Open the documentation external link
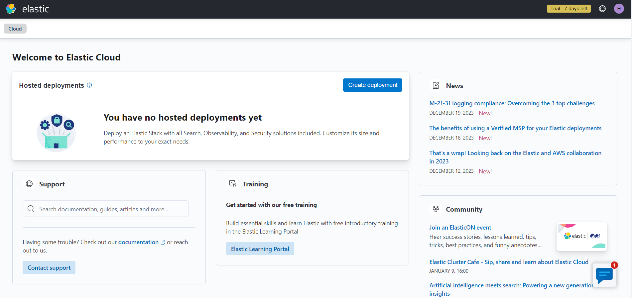Screen dimensions: 632x298 point(139,242)
